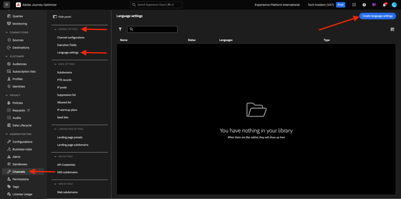Click the Sources sidebar icon
This screenshot has height=199, width=401.
coord(9,40)
